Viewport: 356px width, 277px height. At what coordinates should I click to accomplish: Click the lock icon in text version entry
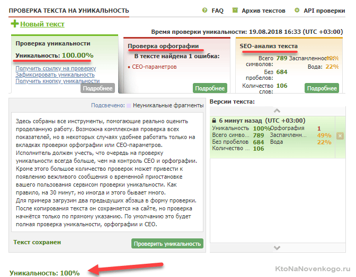pyautogui.click(x=214, y=121)
